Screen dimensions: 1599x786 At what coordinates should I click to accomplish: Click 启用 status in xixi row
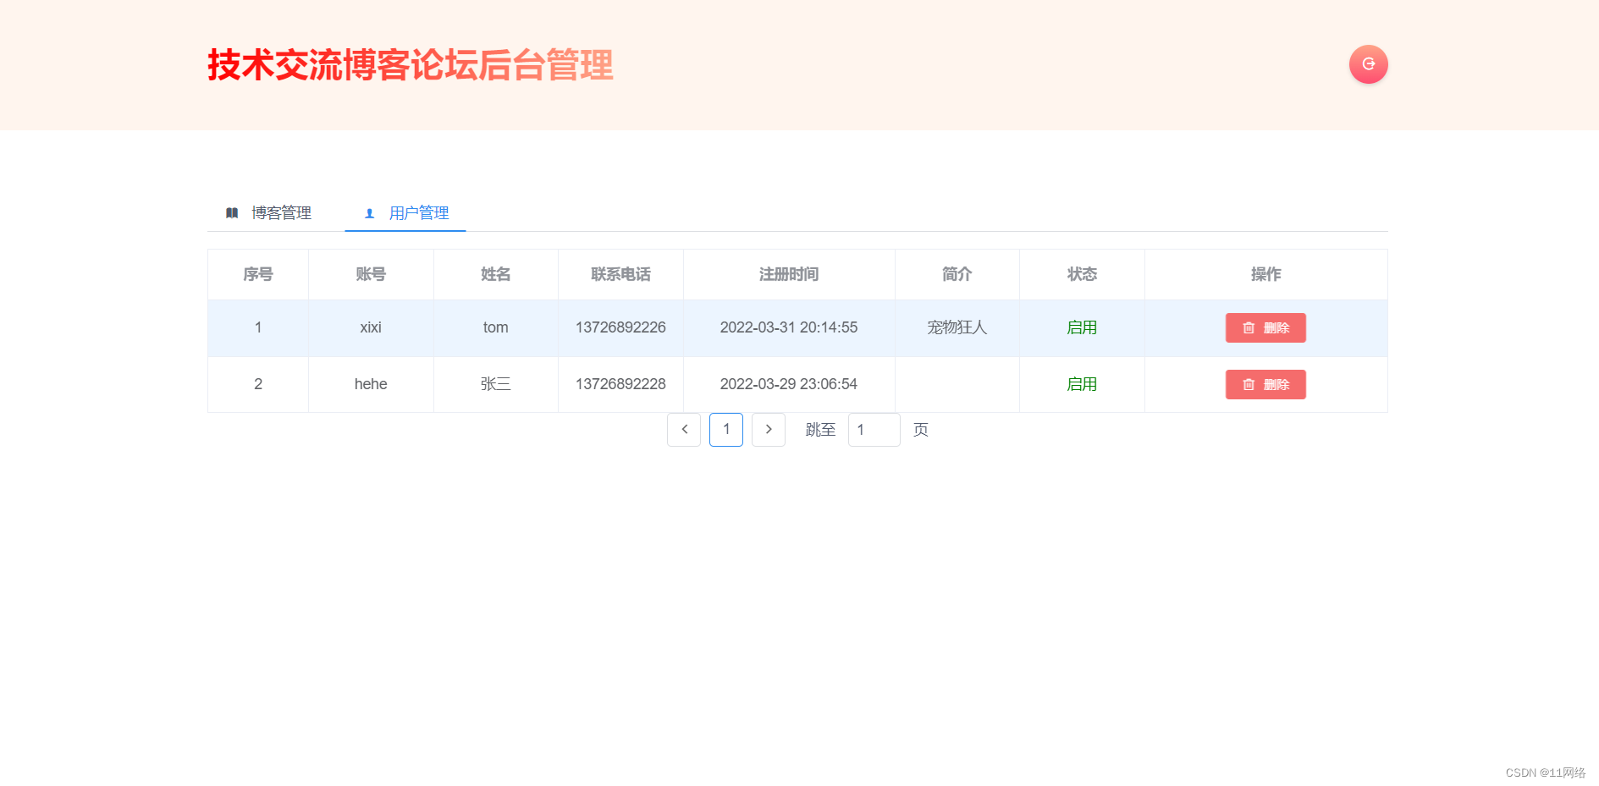point(1082,327)
